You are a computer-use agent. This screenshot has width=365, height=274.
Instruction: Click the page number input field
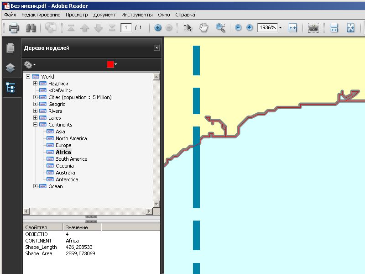(x=126, y=28)
